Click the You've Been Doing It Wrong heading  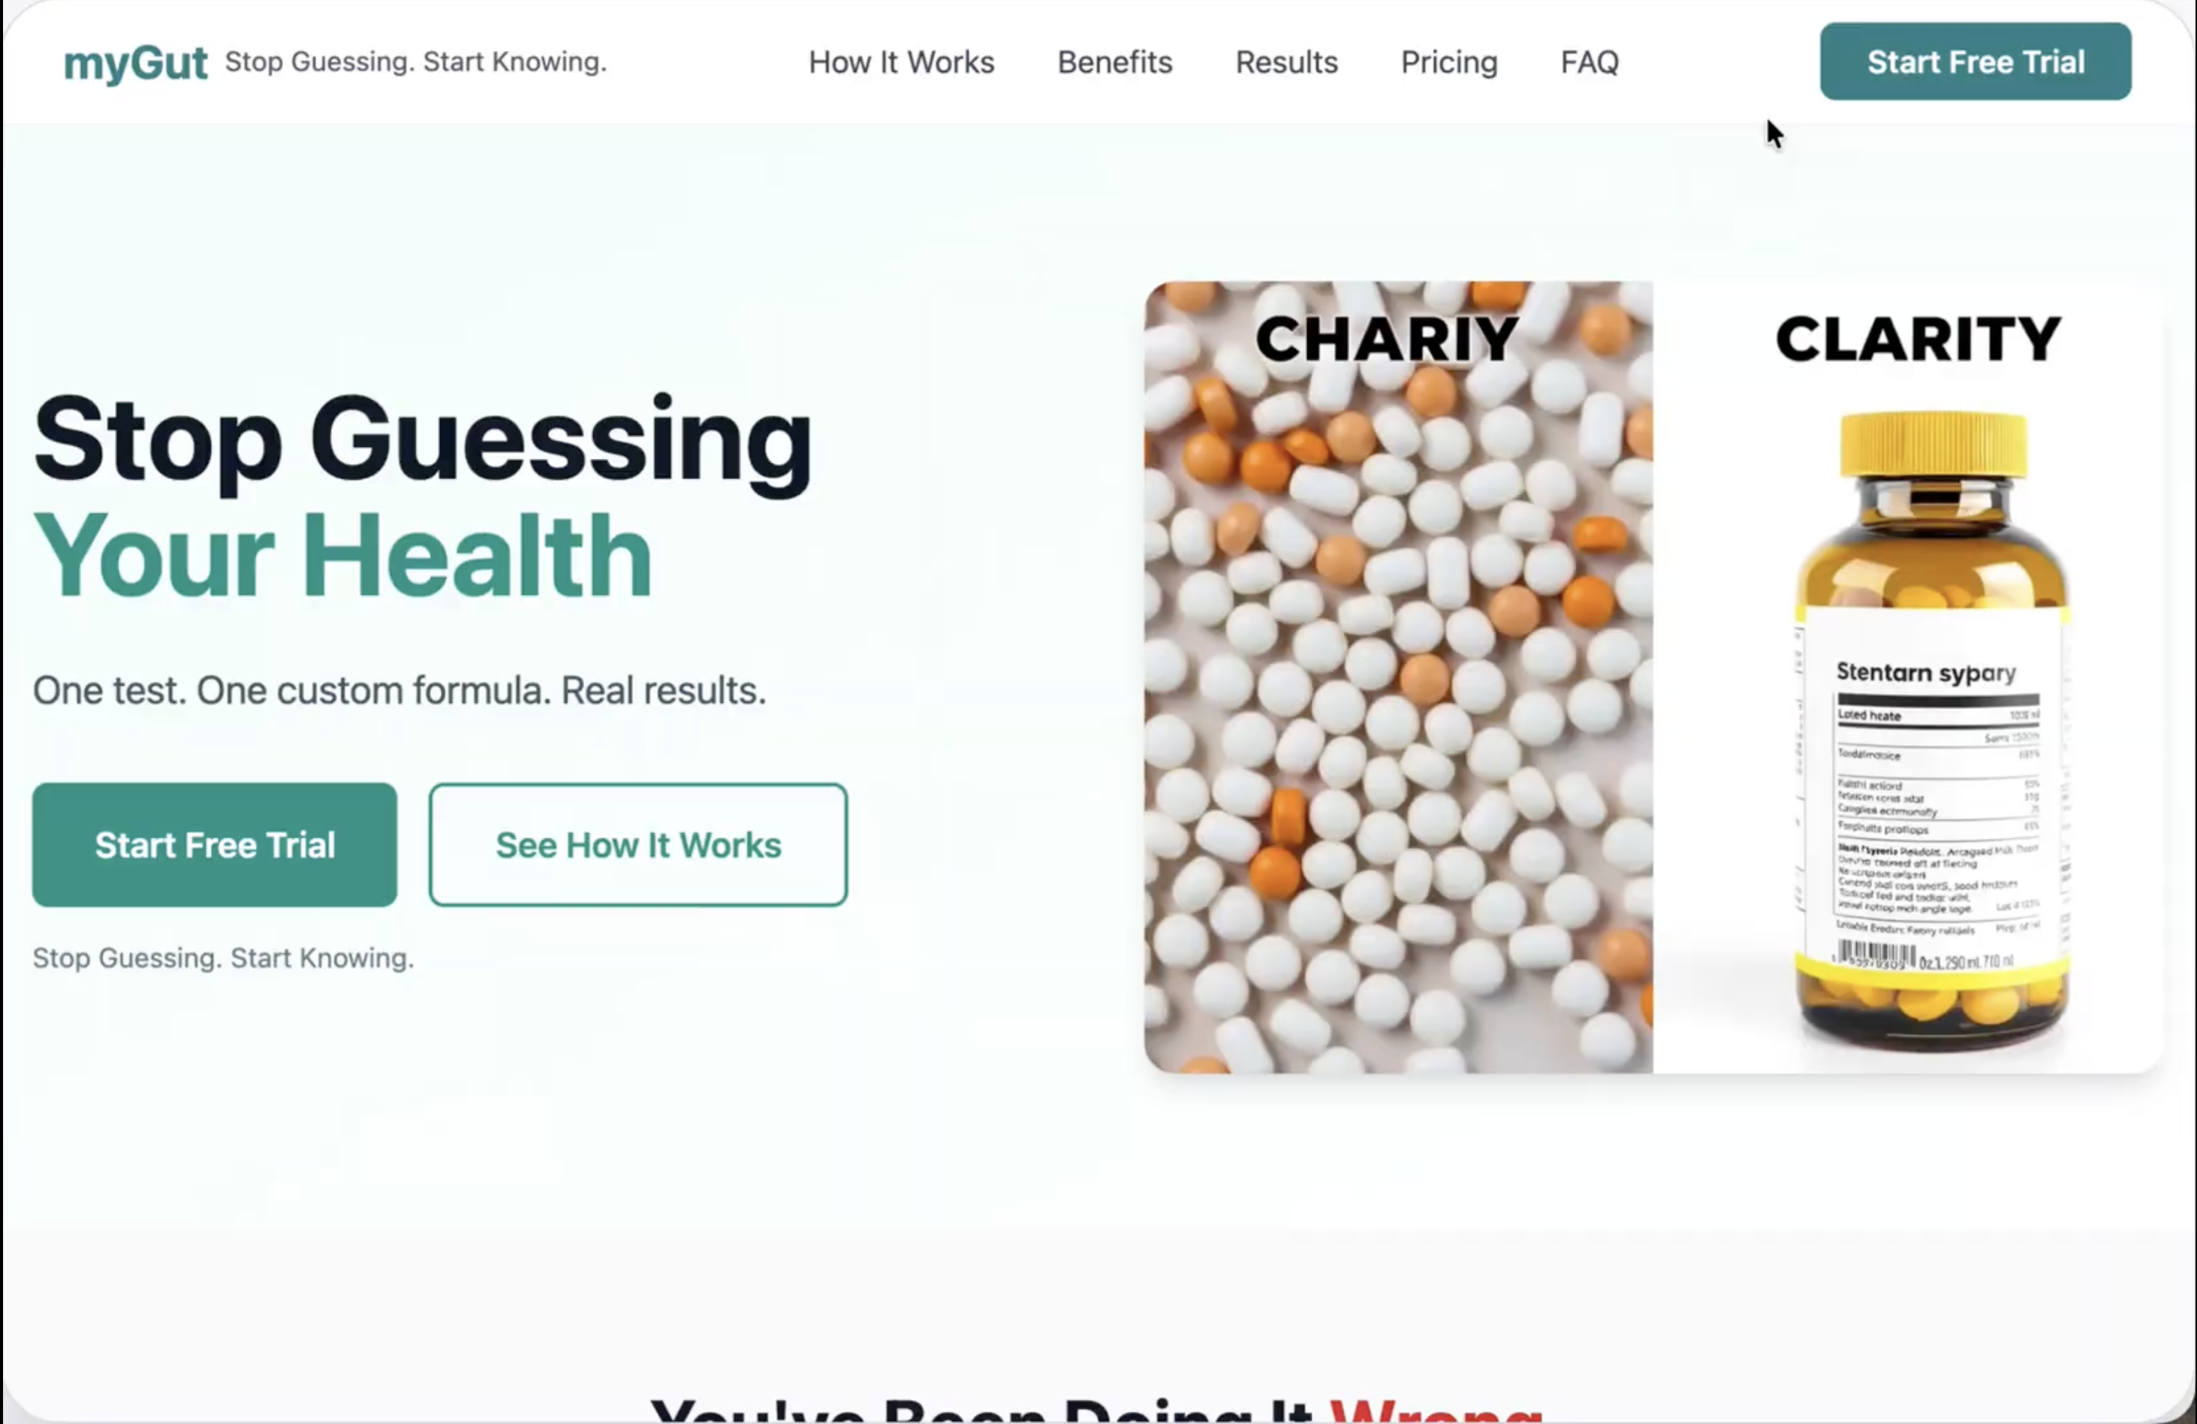click(1095, 1411)
